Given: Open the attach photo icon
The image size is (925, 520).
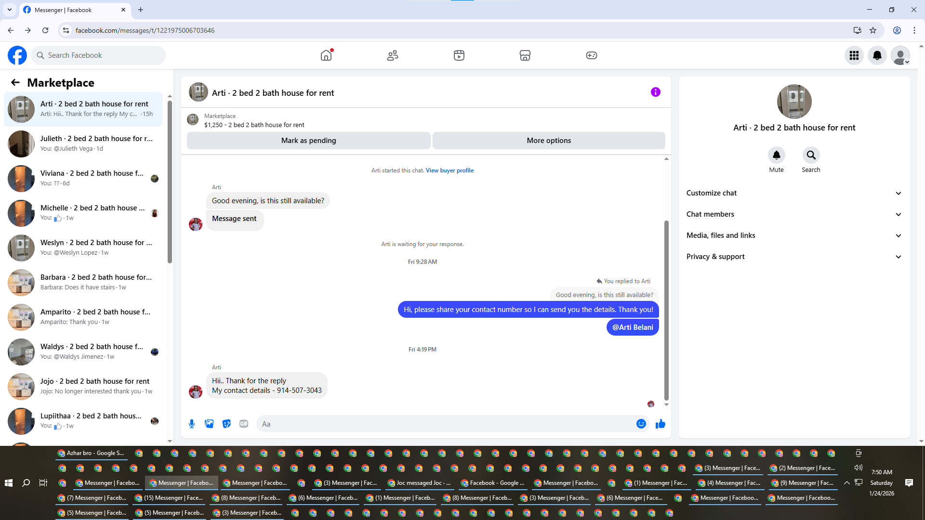Looking at the screenshot, I should pos(209,424).
